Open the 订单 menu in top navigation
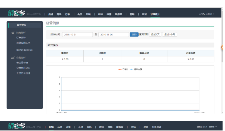225x131 pixels. (67, 14)
